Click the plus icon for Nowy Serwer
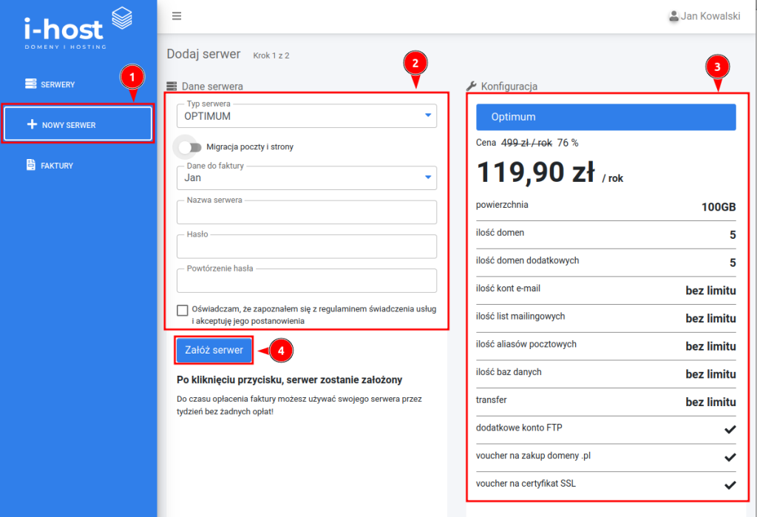Viewport: 757px width, 517px height. (x=32, y=125)
